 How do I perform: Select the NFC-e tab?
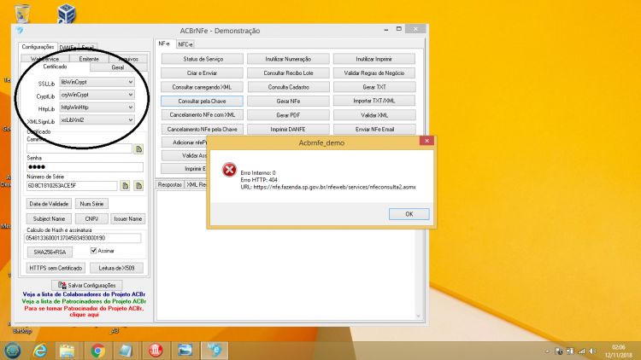(x=185, y=44)
